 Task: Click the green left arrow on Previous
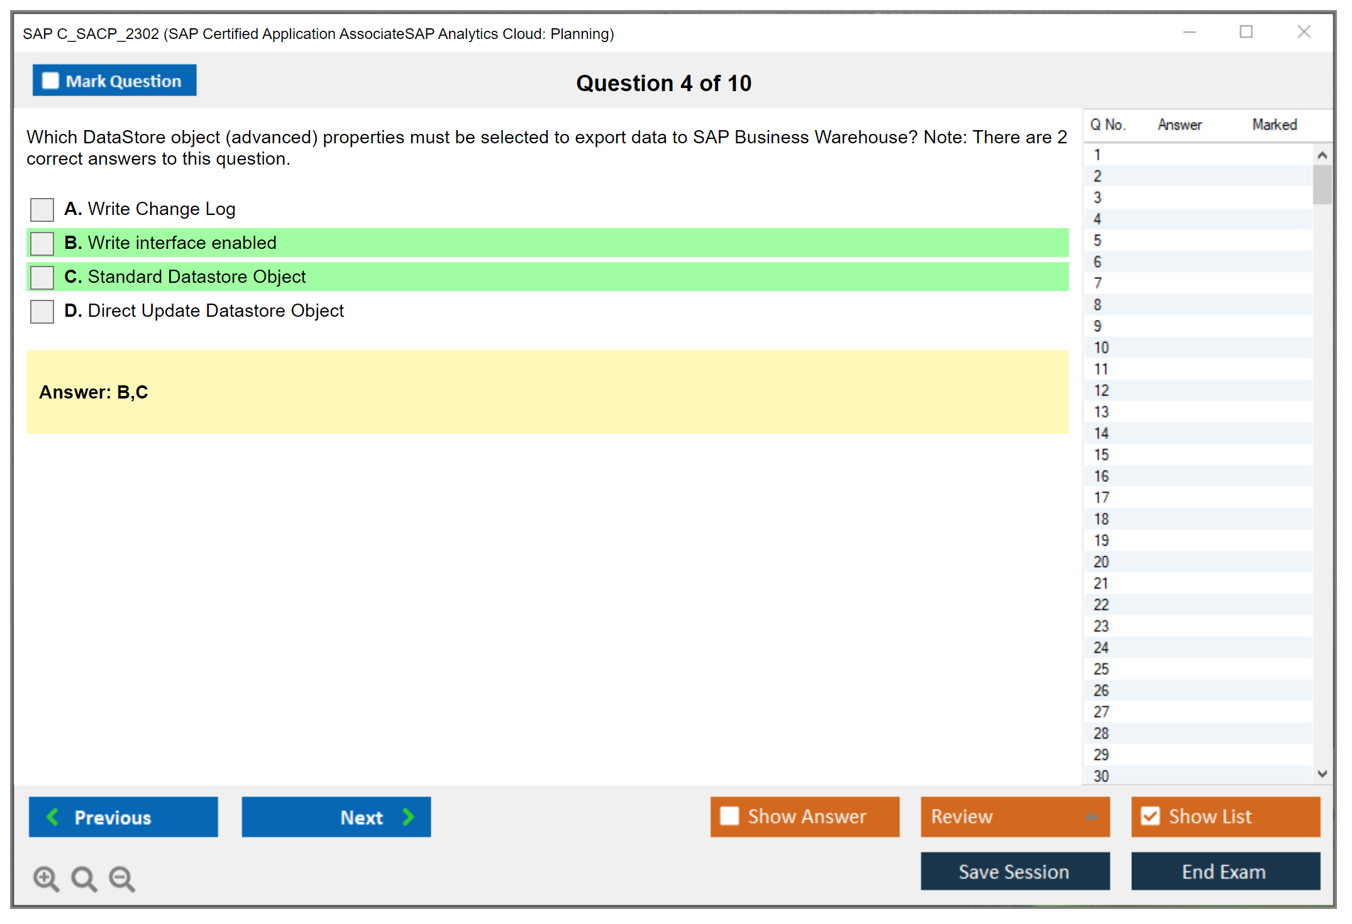pos(53,817)
